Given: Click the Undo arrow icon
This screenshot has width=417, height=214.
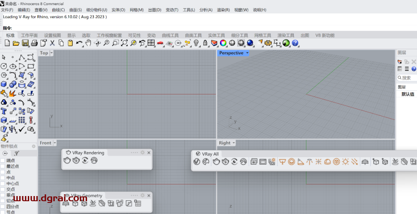Looking at the screenshot, I should (79, 43).
